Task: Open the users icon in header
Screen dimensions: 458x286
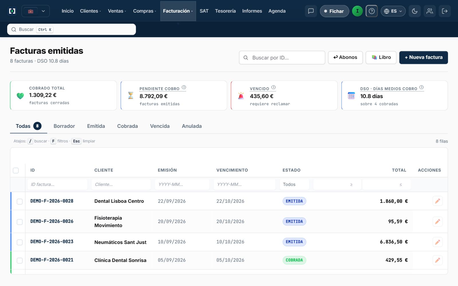Action: [x=430, y=11]
